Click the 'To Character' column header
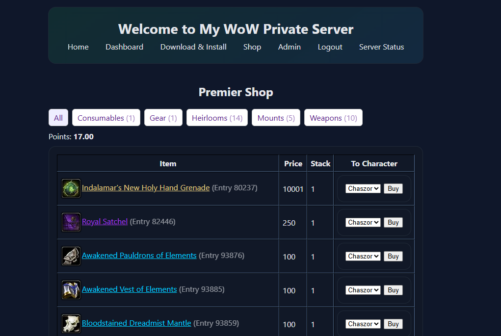 pos(374,163)
